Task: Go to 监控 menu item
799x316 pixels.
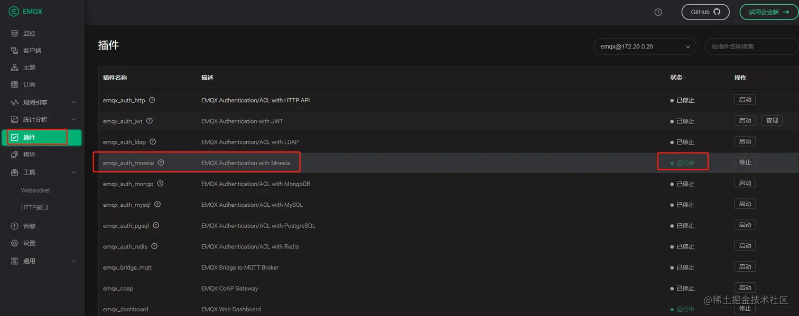Action: 29,33
